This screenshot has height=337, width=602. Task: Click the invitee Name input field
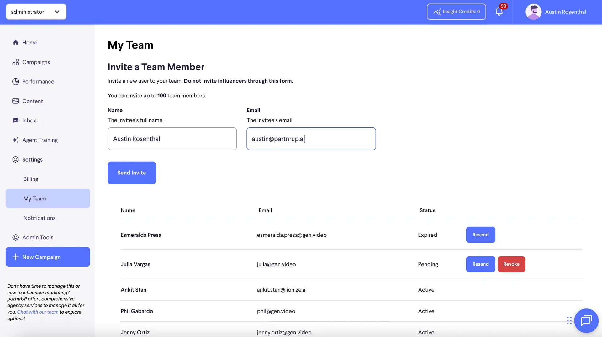point(172,139)
